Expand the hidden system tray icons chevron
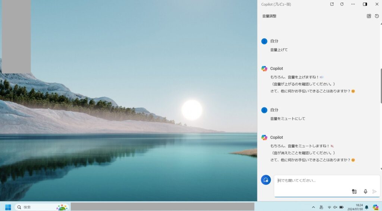The height and width of the screenshot is (211, 382). pos(313,207)
